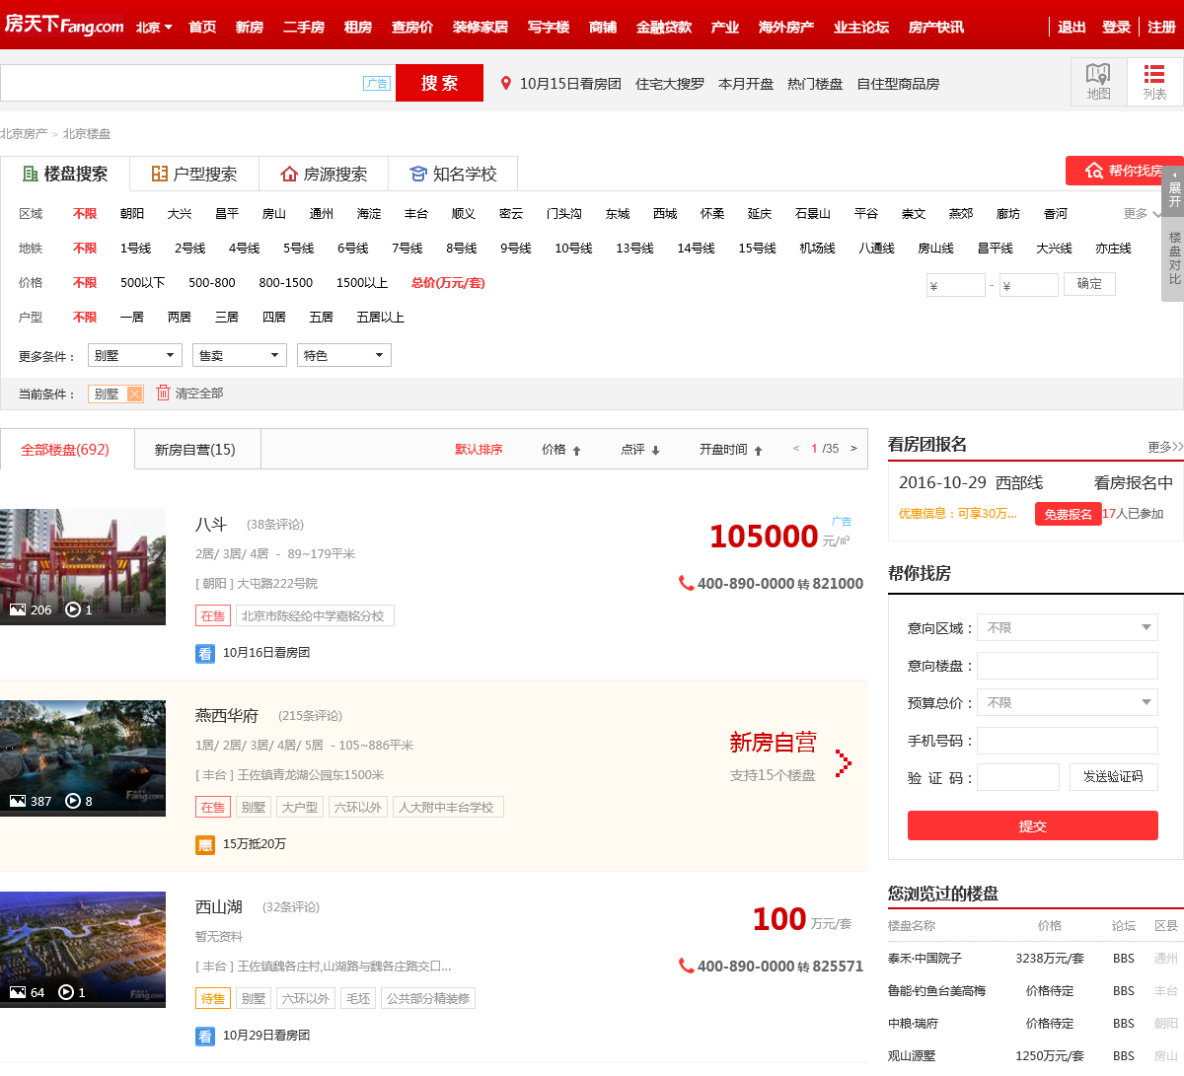1184x1076 pixels.
Task: Click 总价(万元/套) price mode link
Action: click(448, 283)
